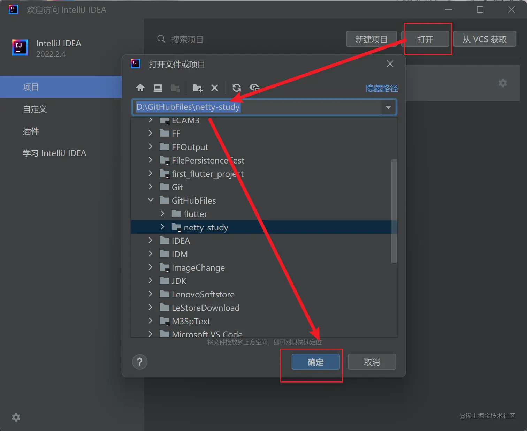527x431 pixels.
Task: Expand the FF folder
Action: [x=150, y=133]
